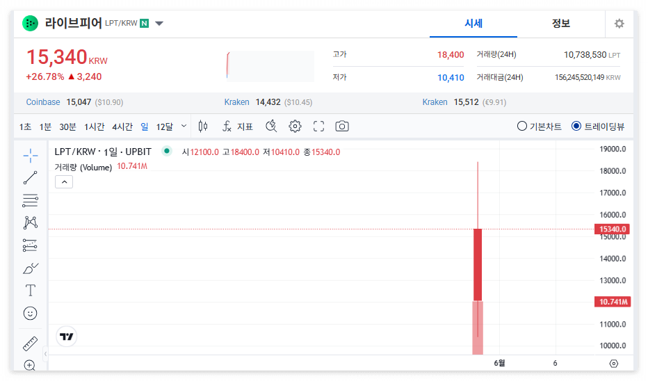
Task: Click the LPT/KRW · 1일 · UPBIT legend title
Action: click(x=103, y=152)
